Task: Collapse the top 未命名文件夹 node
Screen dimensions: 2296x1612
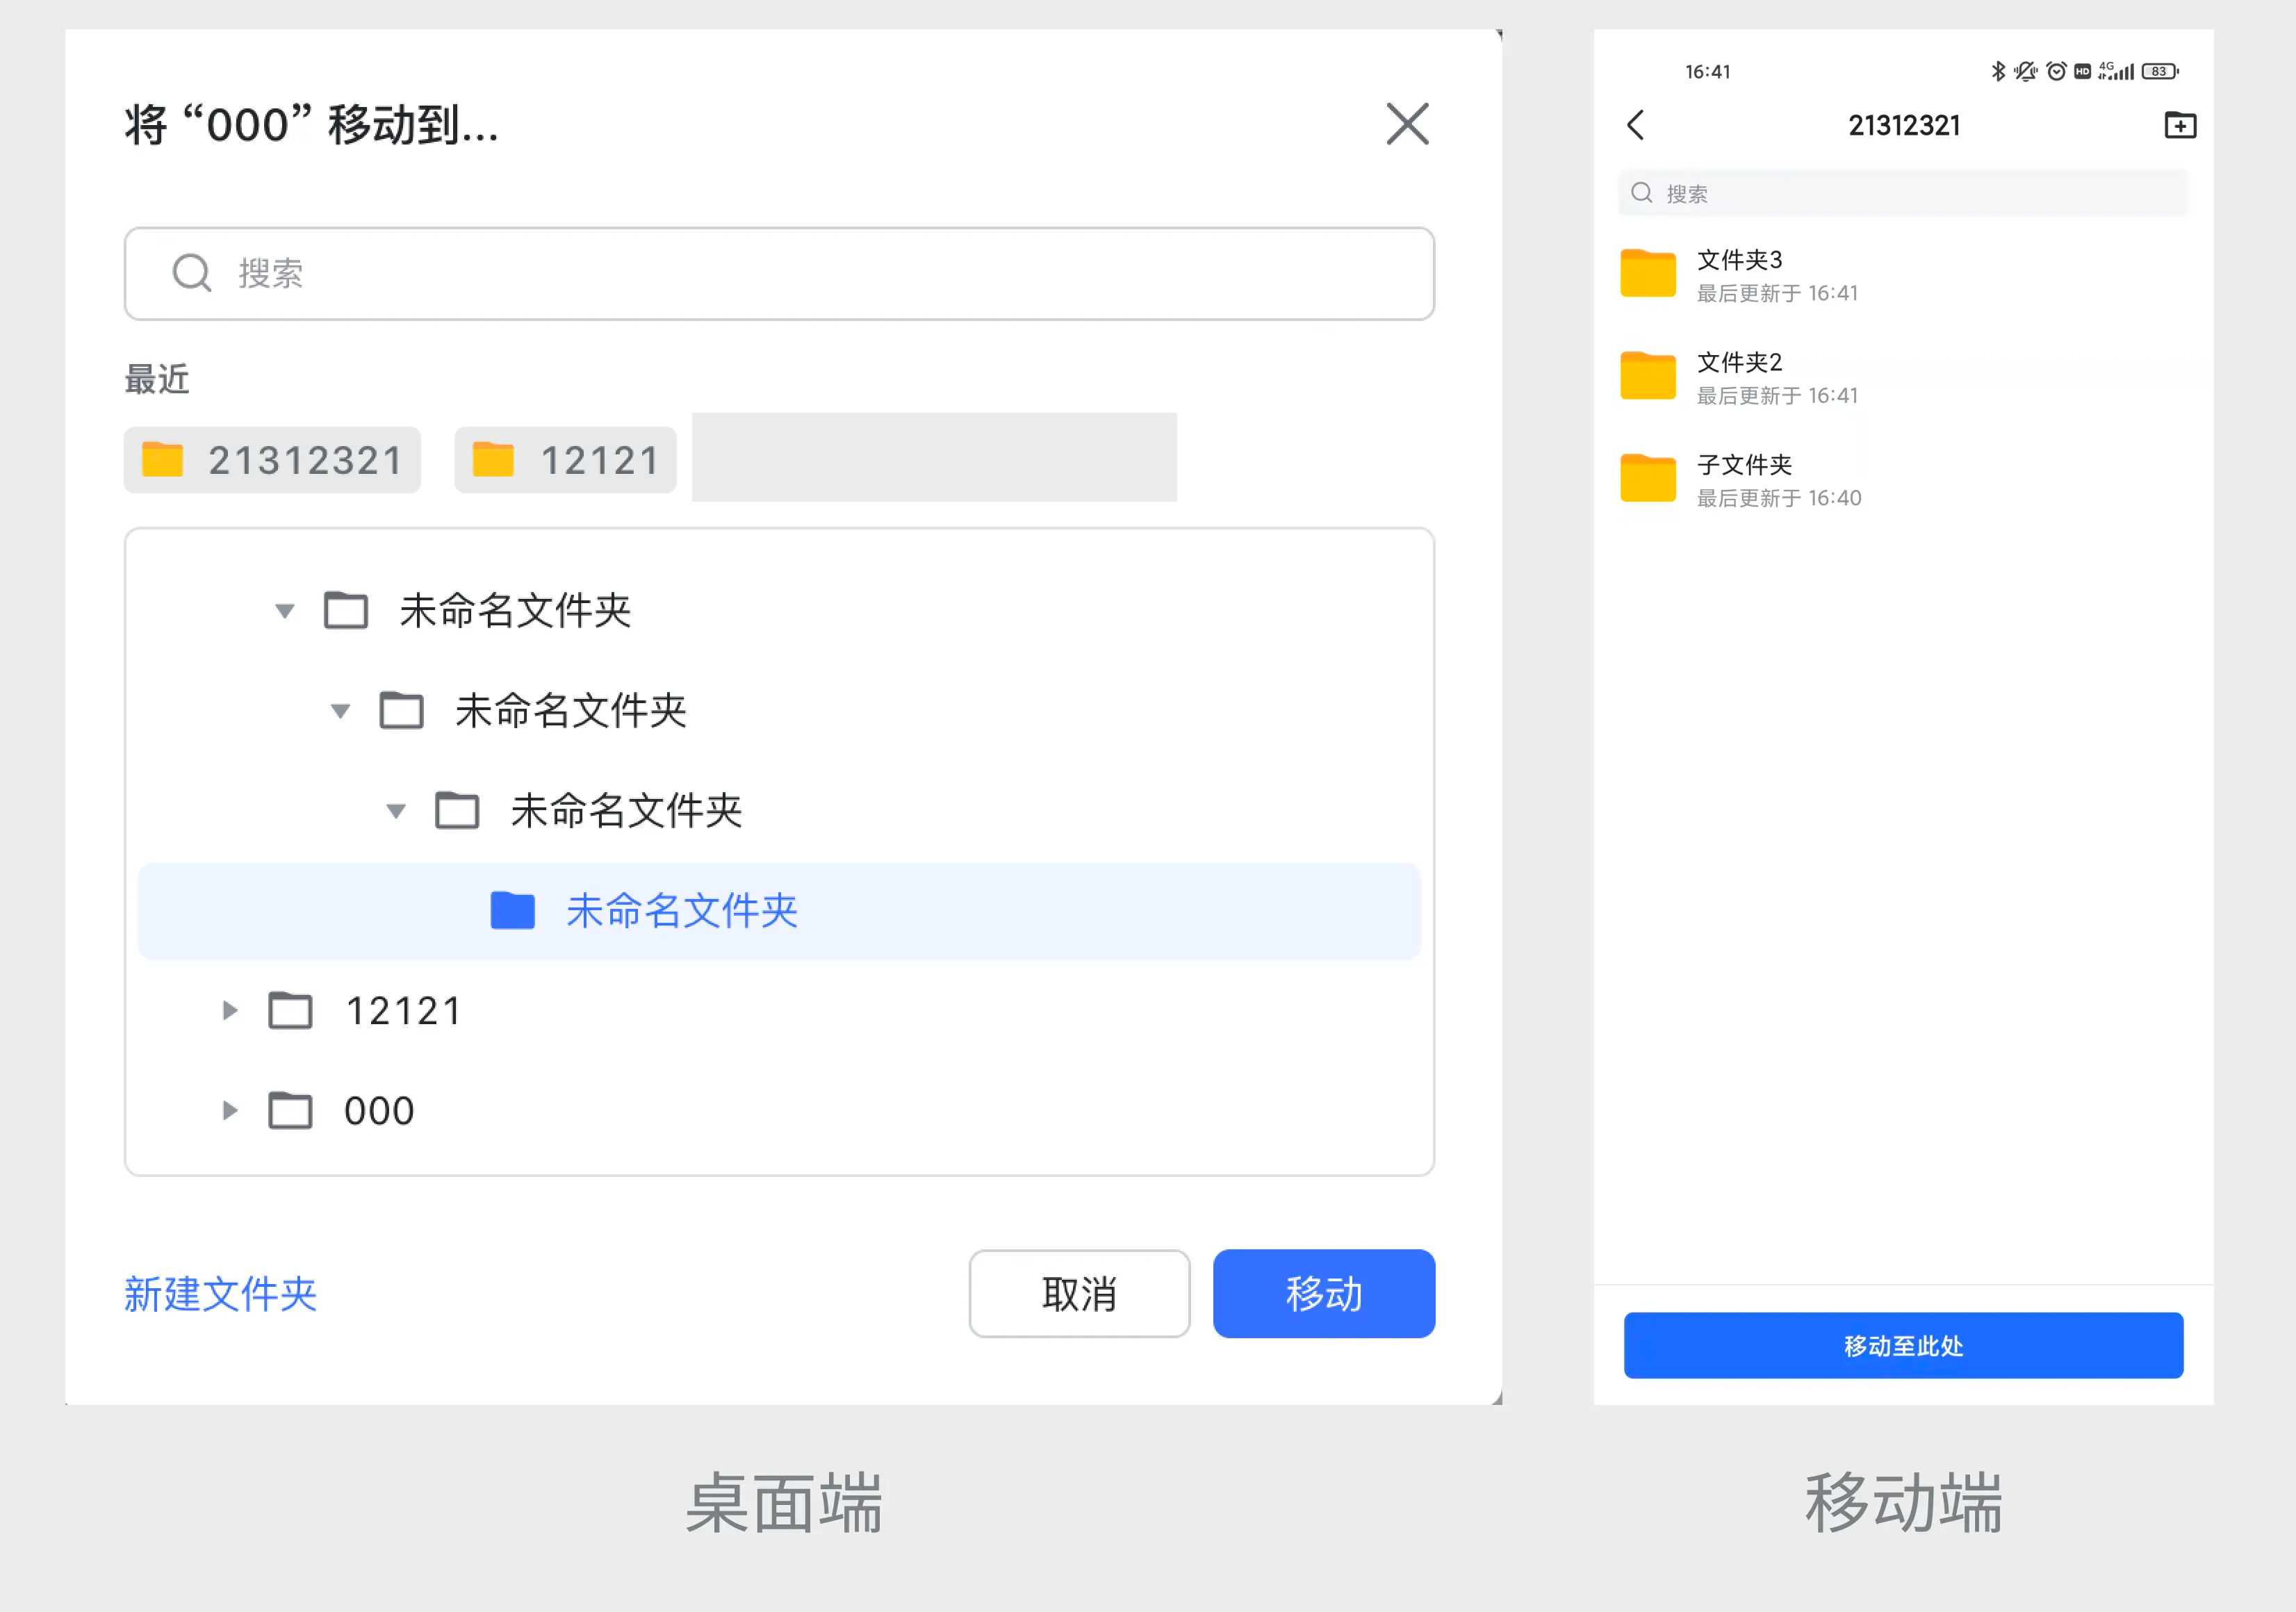Action: tap(284, 611)
